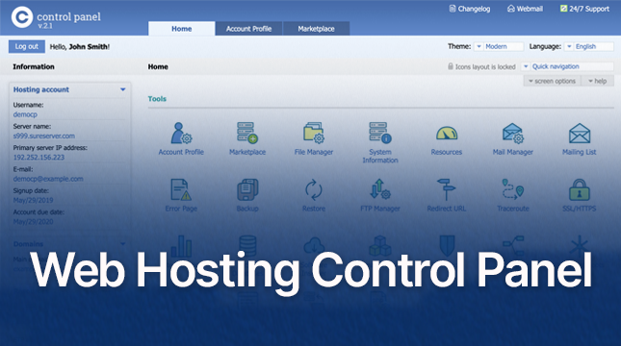Open the Redirect URL signpost icon
The image size is (621, 346).
[x=447, y=189]
